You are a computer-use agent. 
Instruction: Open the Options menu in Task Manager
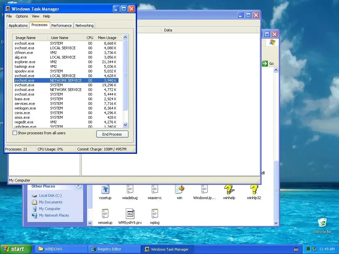pyautogui.click(x=22, y=16)
